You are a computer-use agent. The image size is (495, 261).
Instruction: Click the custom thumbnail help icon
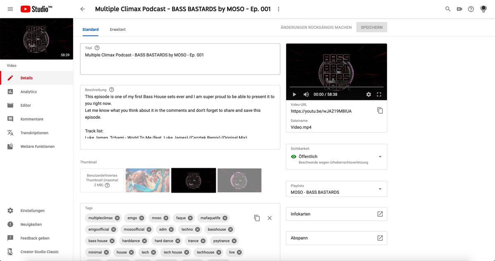point(107,185)
